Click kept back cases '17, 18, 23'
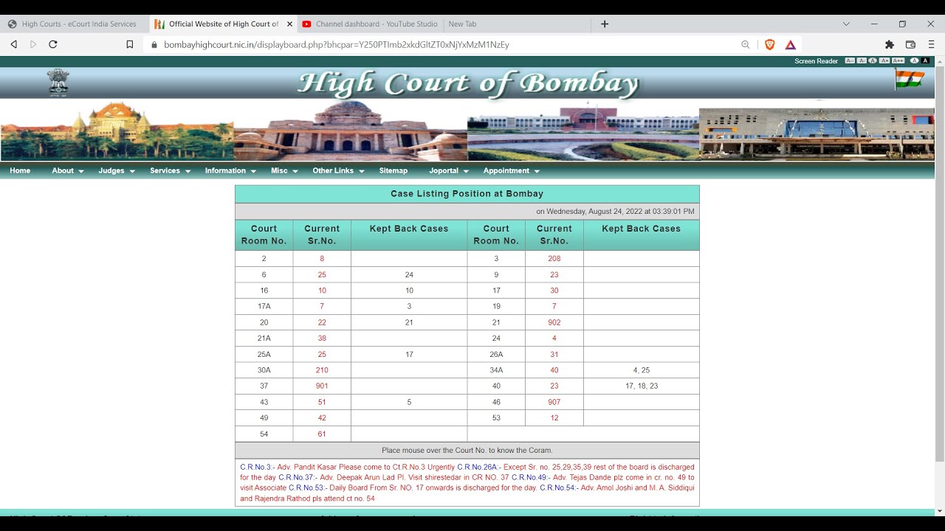Image resolution: width=945 pixels, height=531 pixels. [642, 386]
